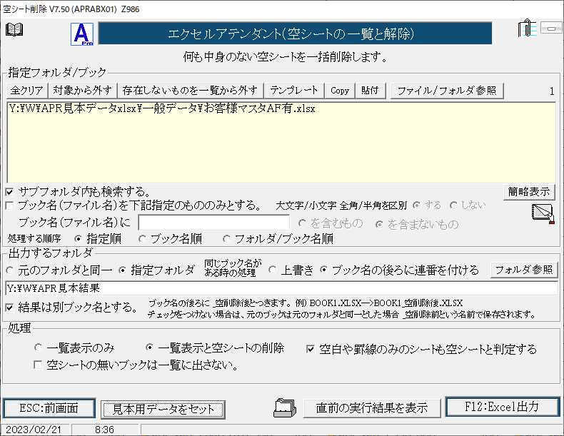
Task: Click the paperclip clipboard icon at top right
Action: (527, 29)
